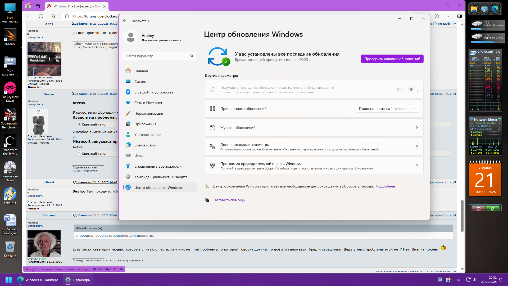
Task: Click the back arrow in Параметры window
Action: pyautogui.click(x=125, y=21)
